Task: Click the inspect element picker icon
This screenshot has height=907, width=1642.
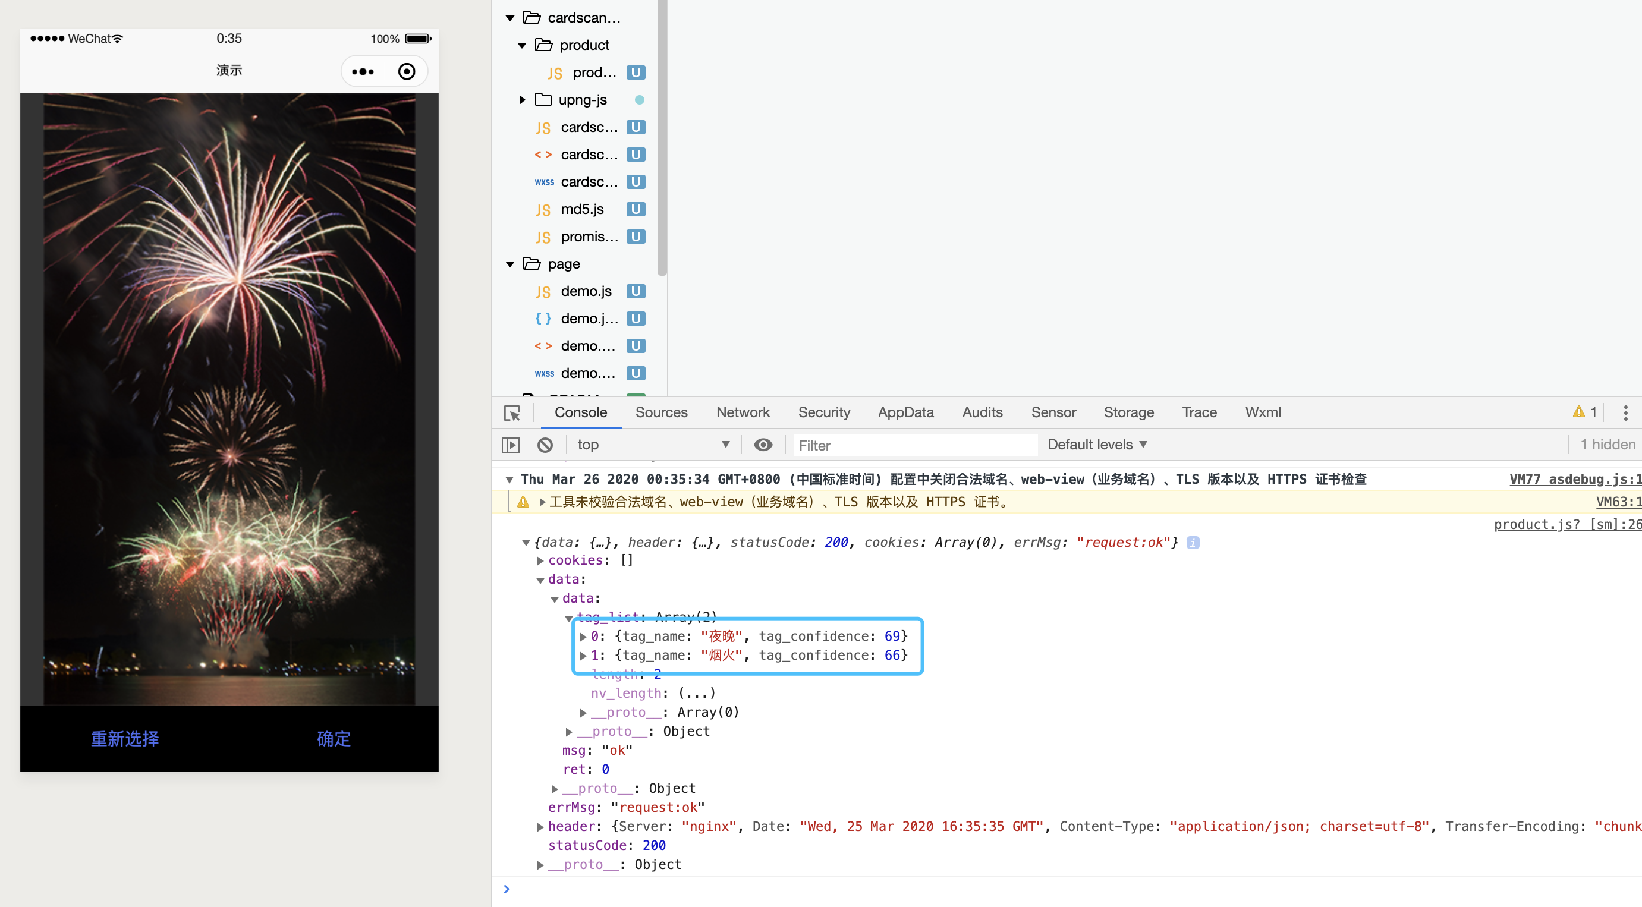Action: [x=512, y=413]
